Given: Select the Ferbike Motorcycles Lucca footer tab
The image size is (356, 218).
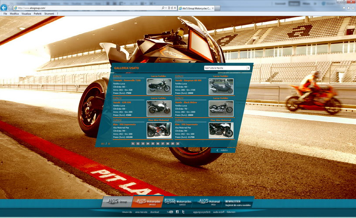Looking at the screenshot, I should (x=178, y=201).
